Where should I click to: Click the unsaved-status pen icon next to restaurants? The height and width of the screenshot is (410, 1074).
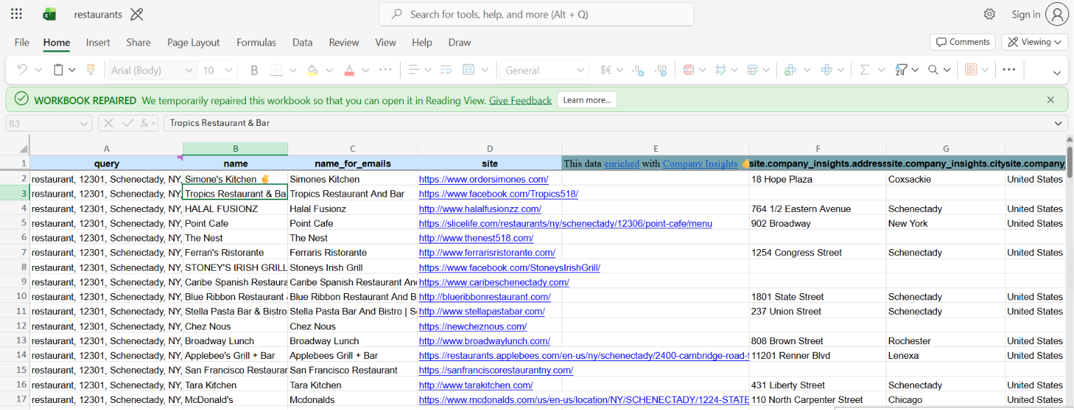137,14
